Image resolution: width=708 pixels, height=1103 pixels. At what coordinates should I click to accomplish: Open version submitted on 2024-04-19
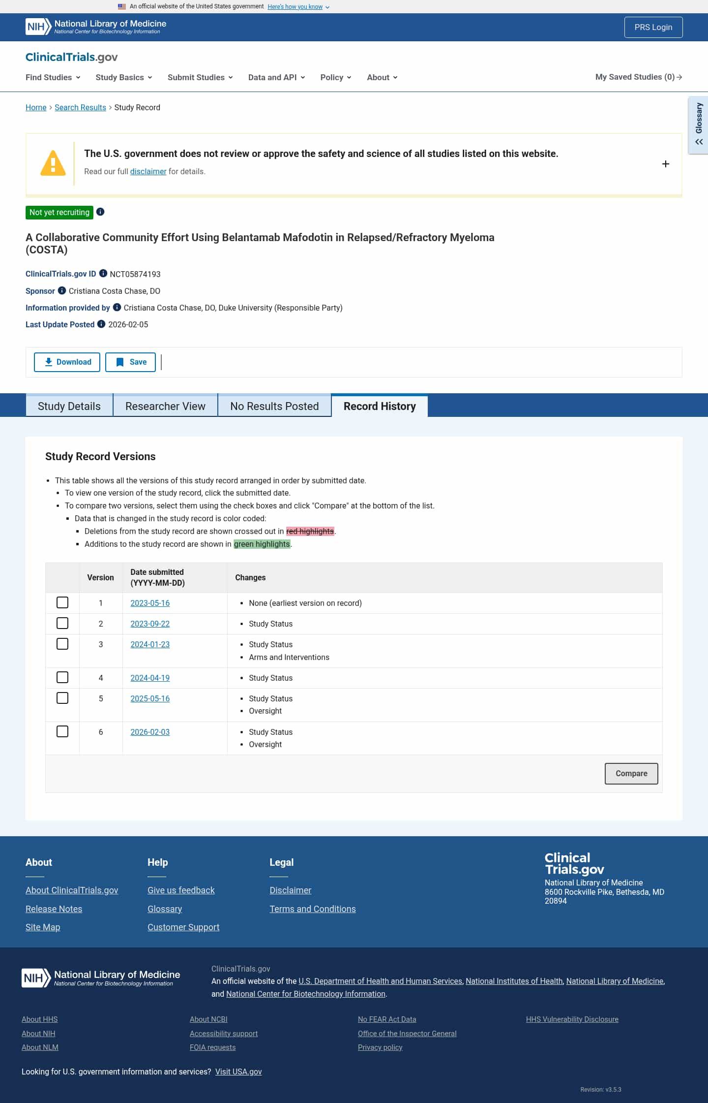pos(150,678)
